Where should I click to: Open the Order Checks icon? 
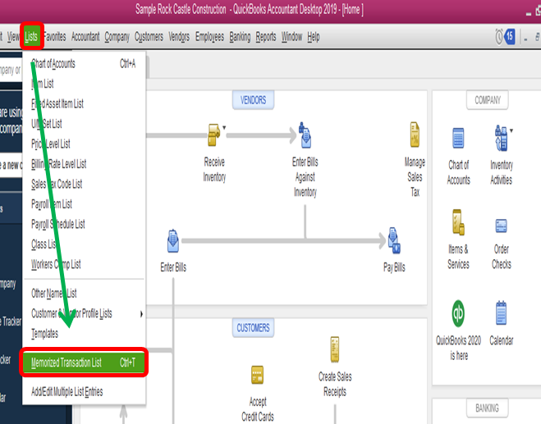click(501, 226)
